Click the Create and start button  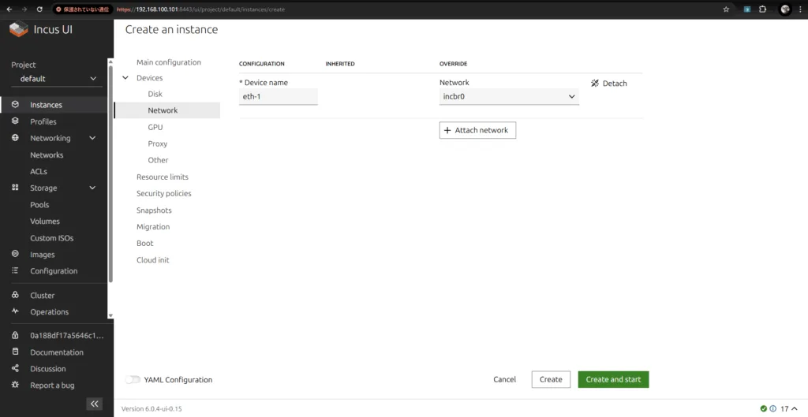point(613,379)
